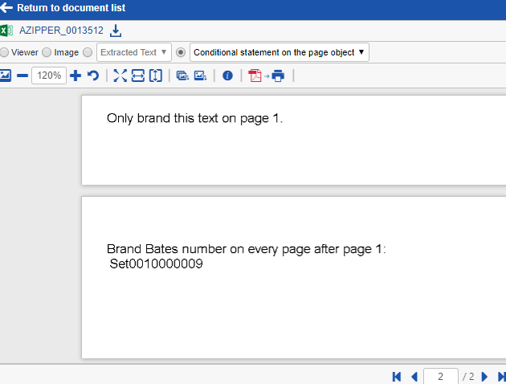Select the Viewer radio button
The height and width of the screenshot is (384, 506).
4,52
